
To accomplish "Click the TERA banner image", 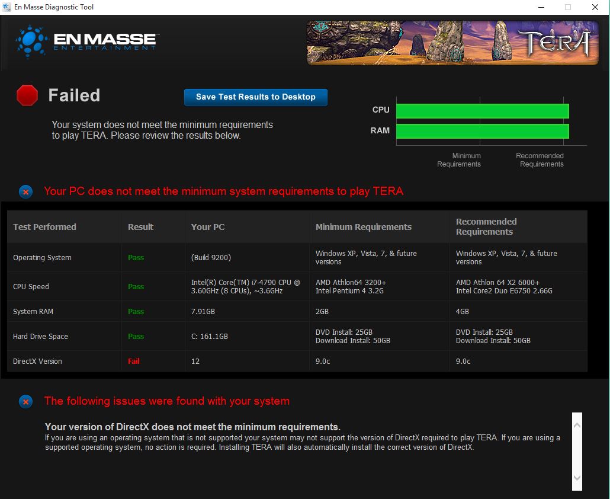I will coord(452,43).
